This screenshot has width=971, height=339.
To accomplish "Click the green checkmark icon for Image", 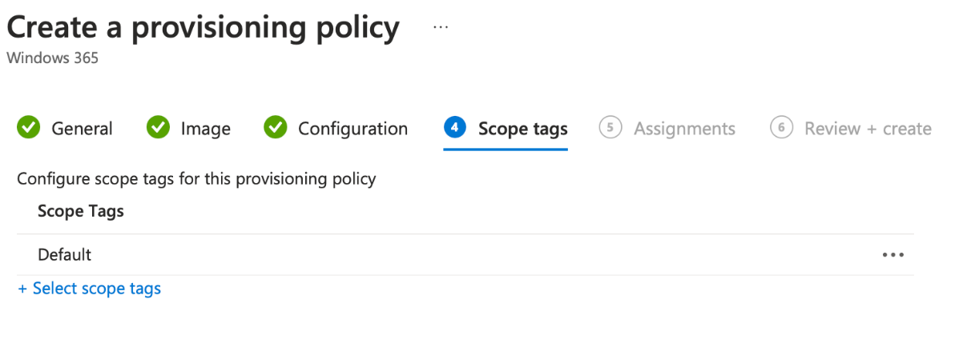I will (x=159, y=128).
